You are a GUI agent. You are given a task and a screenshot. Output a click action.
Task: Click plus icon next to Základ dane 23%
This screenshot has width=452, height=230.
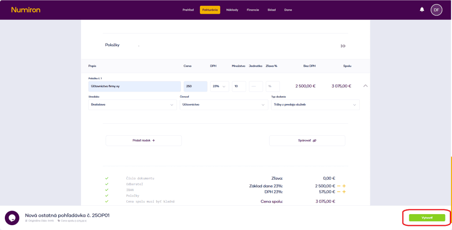(x=344, y=186)
